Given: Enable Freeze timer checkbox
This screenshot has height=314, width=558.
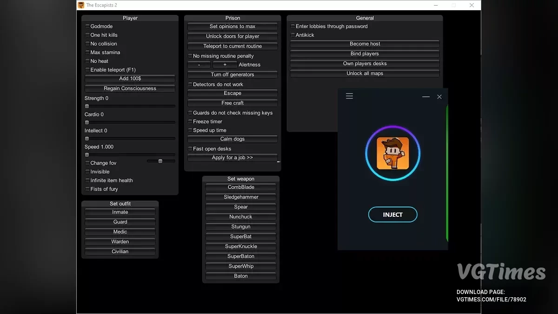Looking at the screenshot, I should click(x=190, y=121).
